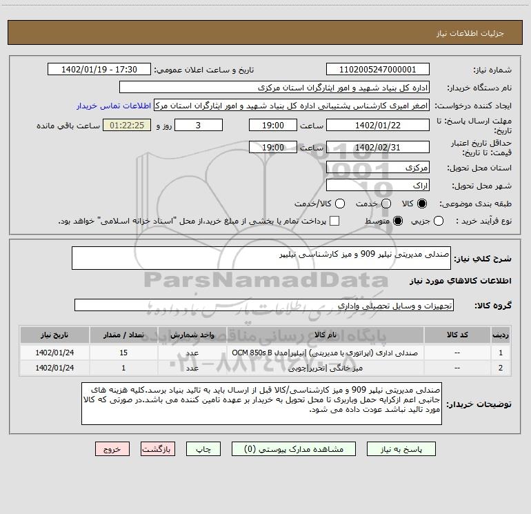531x514 pixels.
Task: Click the نام کالا column header
Action: (x=325, y=335)
